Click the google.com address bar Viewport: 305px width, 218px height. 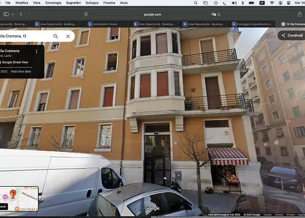coord(152,14)
